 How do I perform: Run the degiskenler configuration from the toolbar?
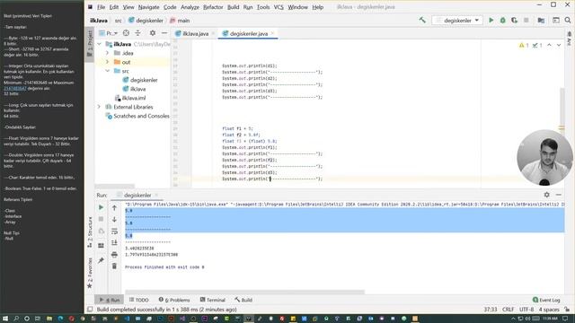[491, 21]
